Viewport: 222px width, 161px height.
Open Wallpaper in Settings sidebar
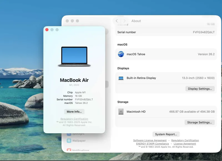tap(79, 141)
